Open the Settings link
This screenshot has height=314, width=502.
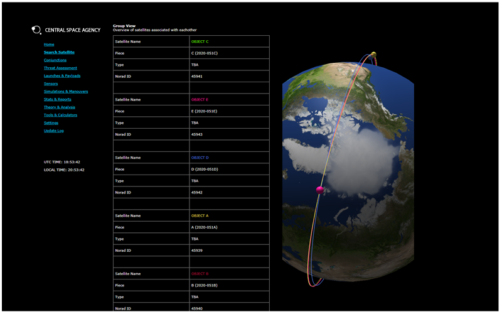coord(51,123)
